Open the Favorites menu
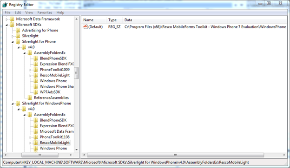Image resolution: width=290 pixels, height=168 pixels. (x=45, y=13)
